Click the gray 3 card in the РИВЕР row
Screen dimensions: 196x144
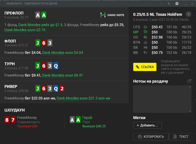(x=50, y=89)
